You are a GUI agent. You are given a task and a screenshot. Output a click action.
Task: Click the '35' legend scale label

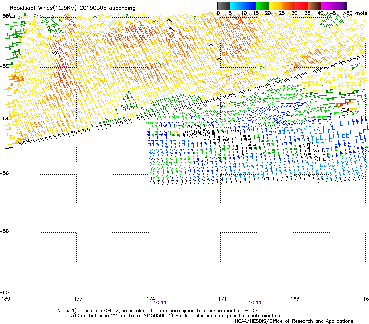[307, 13]
